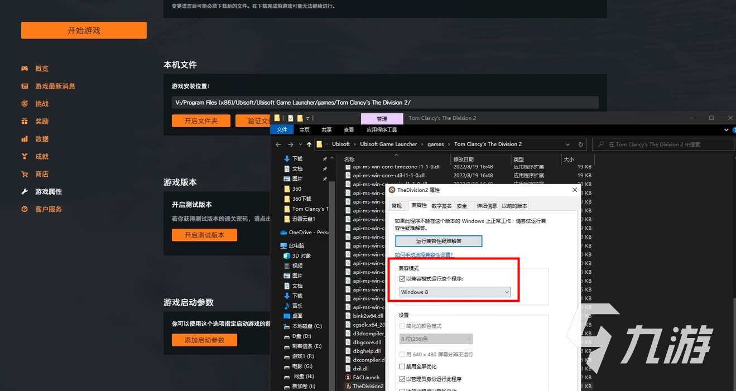This screenshot has width=736, height=391.
Task: Open the 应用程序工具 ribbon tab
Action: [x=382, y=130]
